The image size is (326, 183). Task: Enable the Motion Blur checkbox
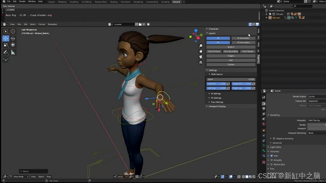[x=272, y=165]
